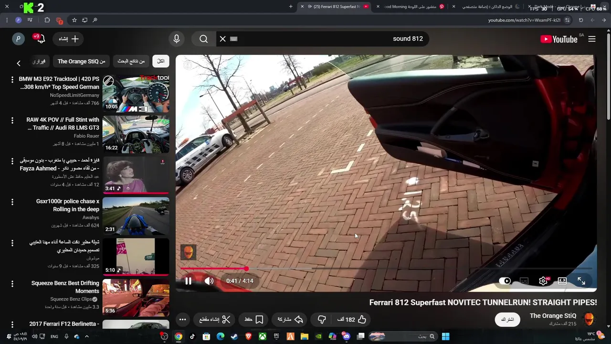Viewport: 611px width, 344px height.
Task: Switch to theater mode view
Action: click(562, 281)
